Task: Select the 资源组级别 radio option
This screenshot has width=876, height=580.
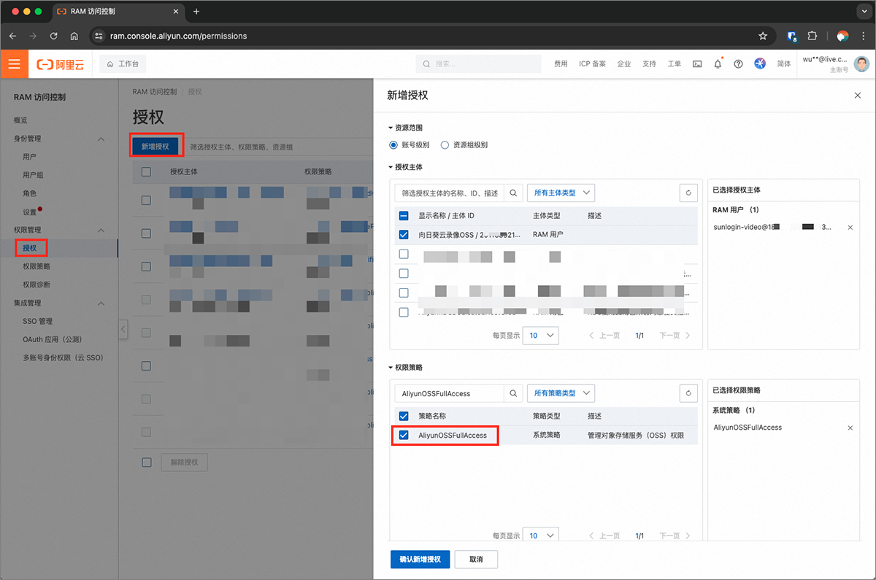Action: tap(445, 145)
